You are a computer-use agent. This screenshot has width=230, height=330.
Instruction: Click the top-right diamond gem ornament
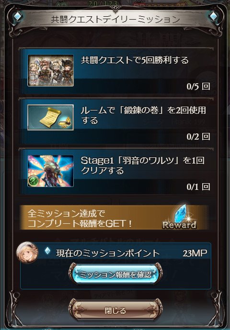[213, 16]
